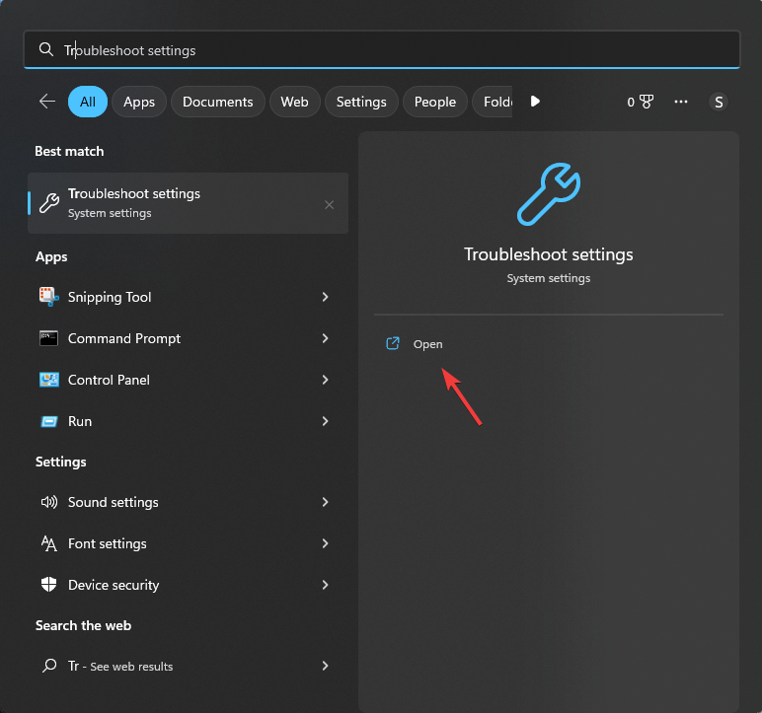This screenshot has width=762, height=713.
Task: Click the Run app icon
Action: (x=49, y=421)
